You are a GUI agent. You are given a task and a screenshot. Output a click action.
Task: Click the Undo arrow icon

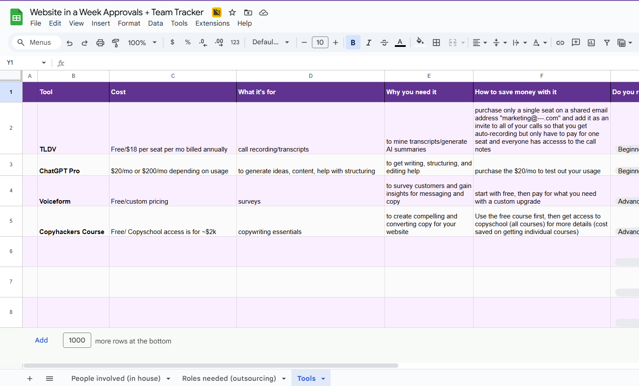coord(70,43)
